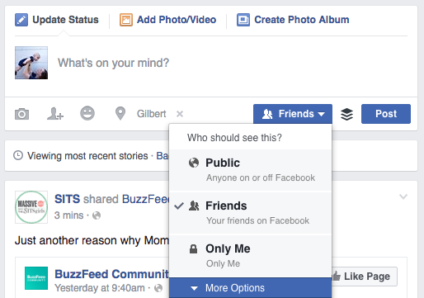Click the Create Photo Album icon
Screen dimensions: 424x298
(243, 20)
